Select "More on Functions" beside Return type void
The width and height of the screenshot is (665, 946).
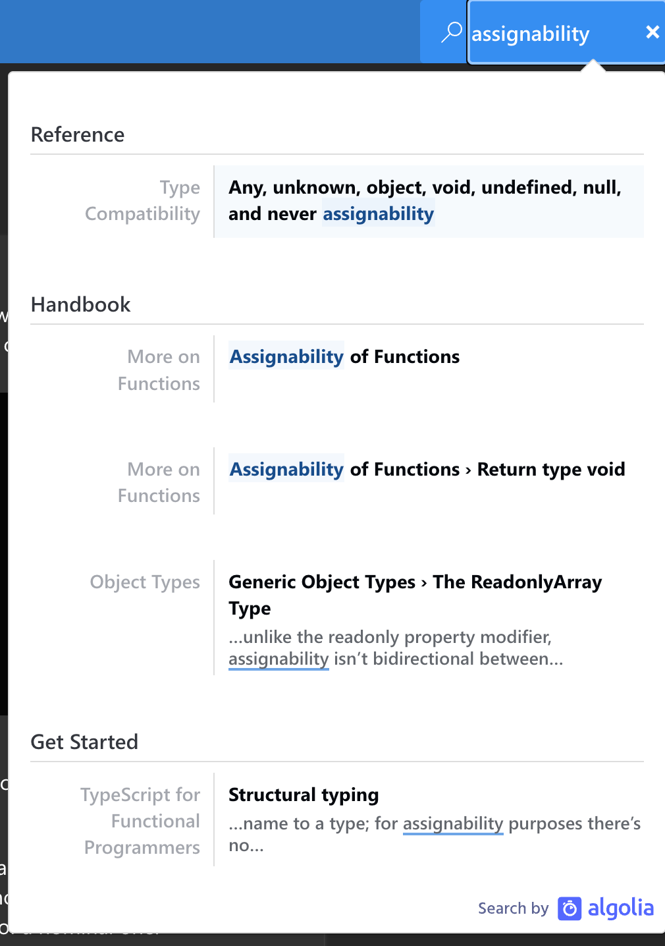pos(159,482)
